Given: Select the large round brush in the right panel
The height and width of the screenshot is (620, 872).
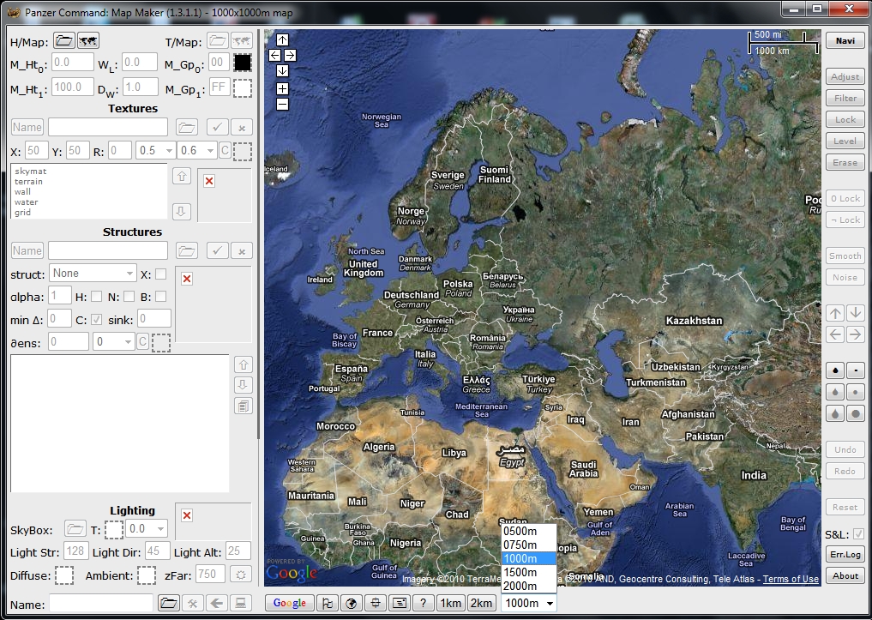Looking at the screenshot, I should pyautogui.click(x=856, y=413).
